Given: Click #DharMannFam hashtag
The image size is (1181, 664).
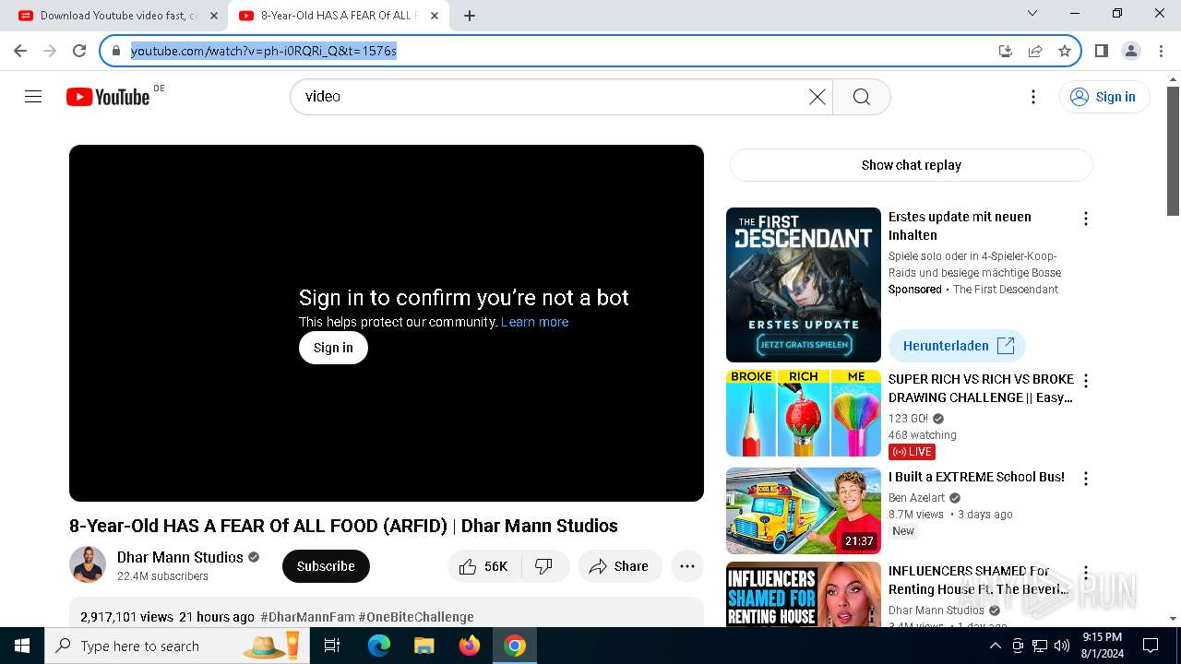Looking at the screenshot, I should pos(307,617).
